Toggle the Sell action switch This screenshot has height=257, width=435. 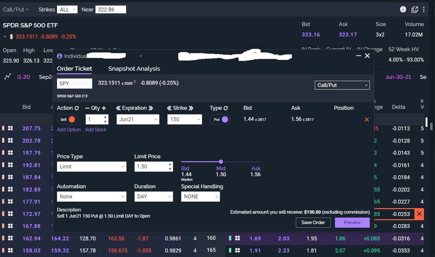pos(67,119)
